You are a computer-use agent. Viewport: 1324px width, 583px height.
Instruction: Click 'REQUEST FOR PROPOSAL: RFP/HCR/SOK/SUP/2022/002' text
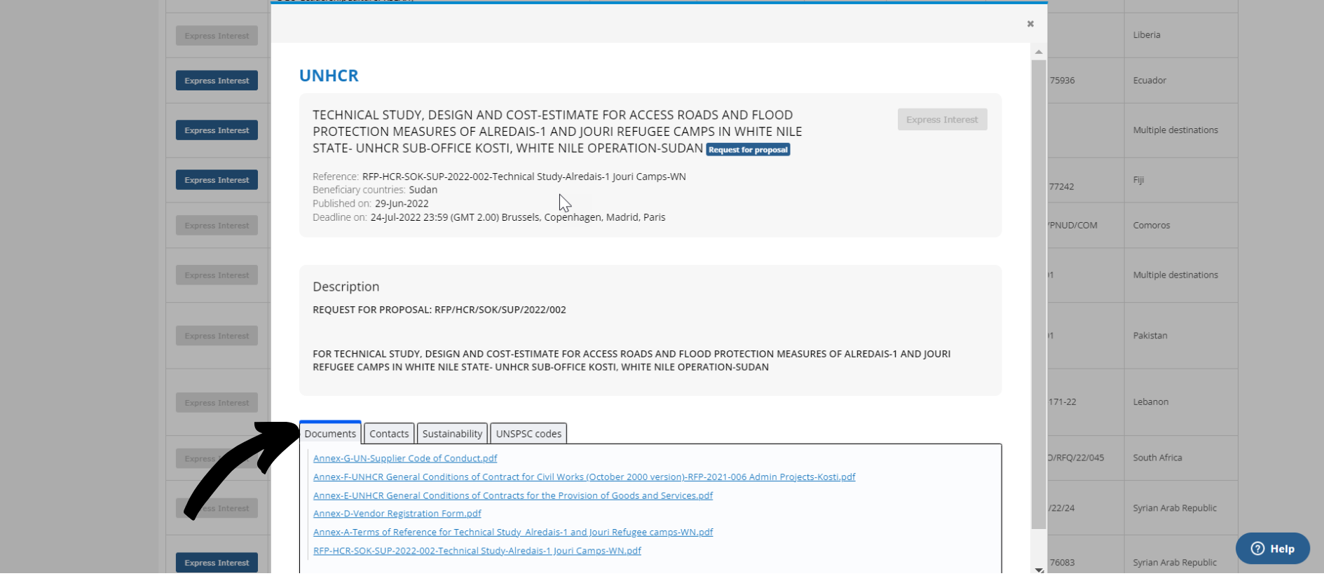point(439,310)
